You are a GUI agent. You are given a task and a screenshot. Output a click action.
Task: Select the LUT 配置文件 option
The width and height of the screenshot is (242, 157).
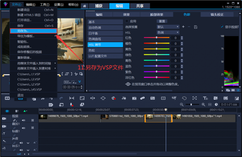click(105, 56)
